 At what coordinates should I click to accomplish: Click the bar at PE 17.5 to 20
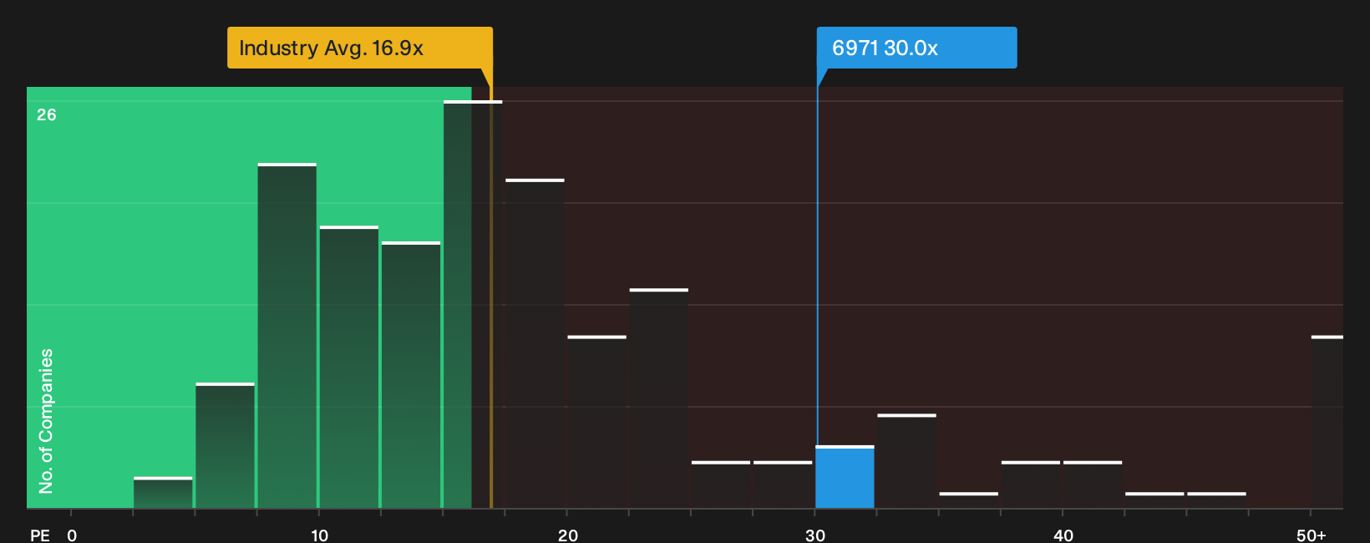pos(535,343)
